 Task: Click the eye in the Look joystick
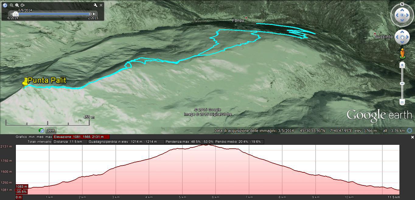click(x=402, y=15)
